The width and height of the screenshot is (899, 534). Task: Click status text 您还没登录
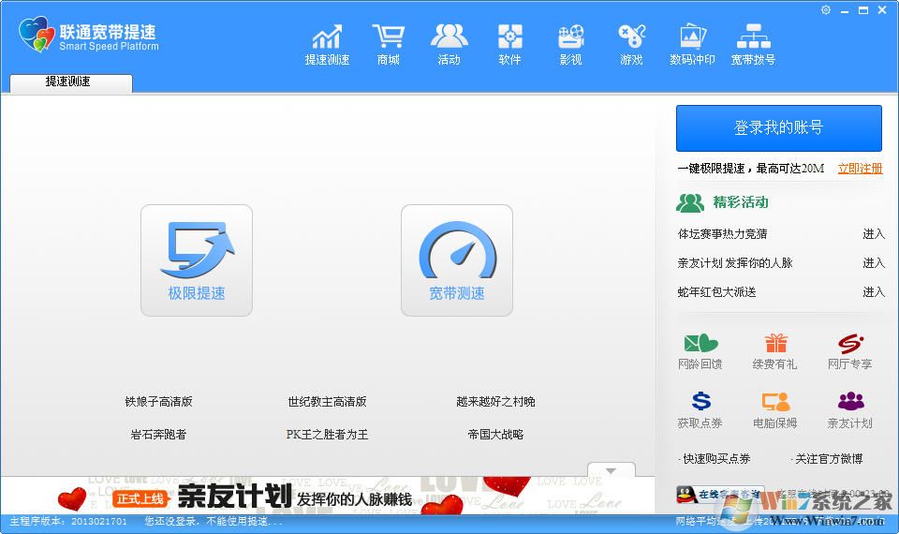click(214, 522)
